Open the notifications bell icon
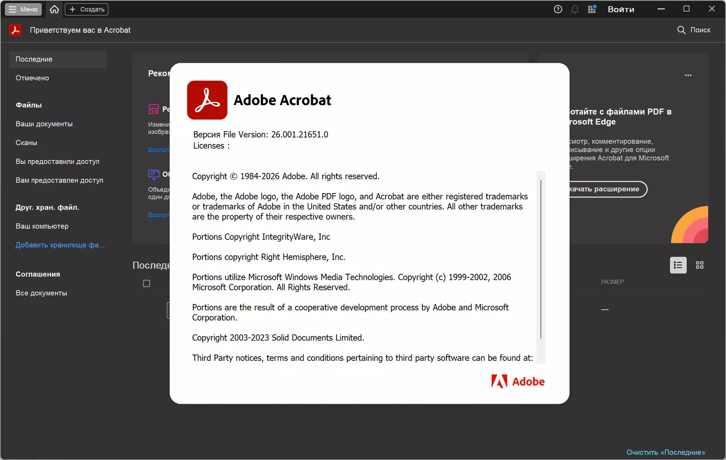This screenshot has width=726, height=460. point(575,9)
